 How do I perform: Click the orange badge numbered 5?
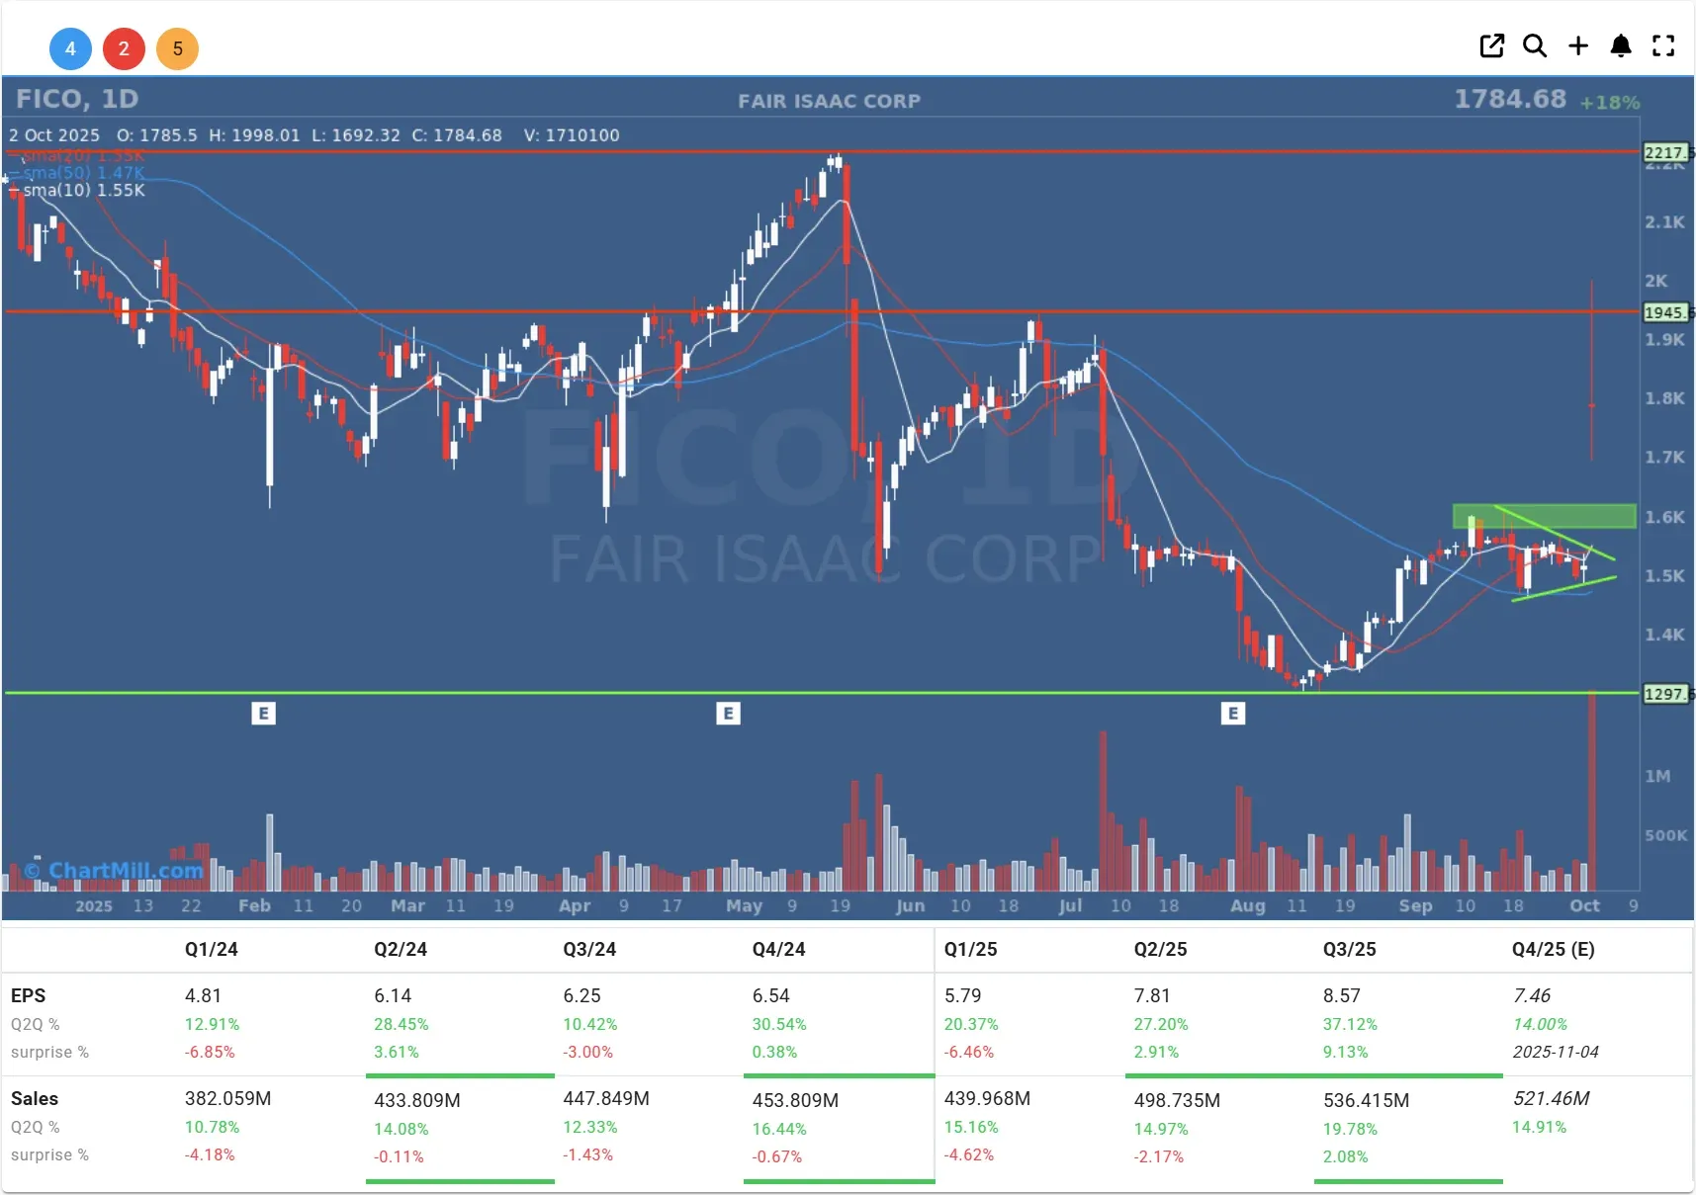[x=177, y=48]
